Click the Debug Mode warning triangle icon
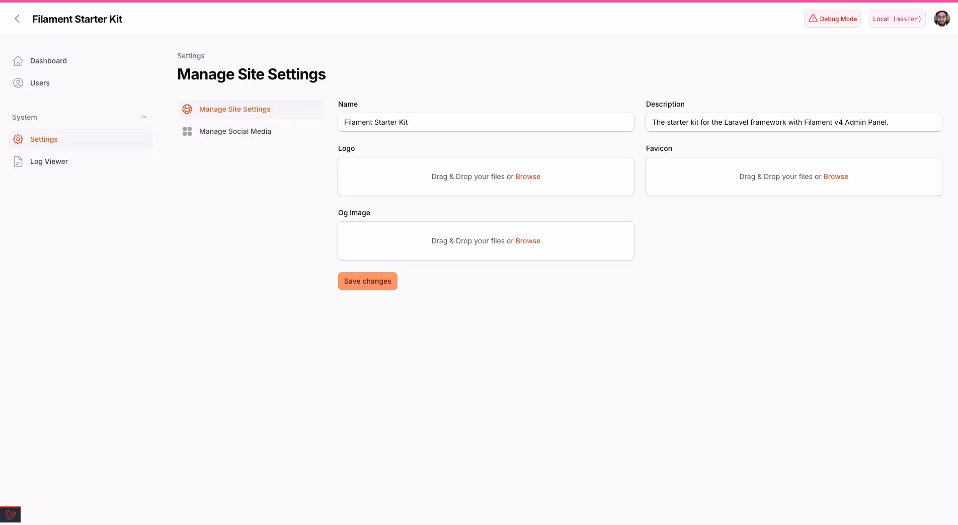The height and width of the screenshot is (525, 958). click(813, 19)
